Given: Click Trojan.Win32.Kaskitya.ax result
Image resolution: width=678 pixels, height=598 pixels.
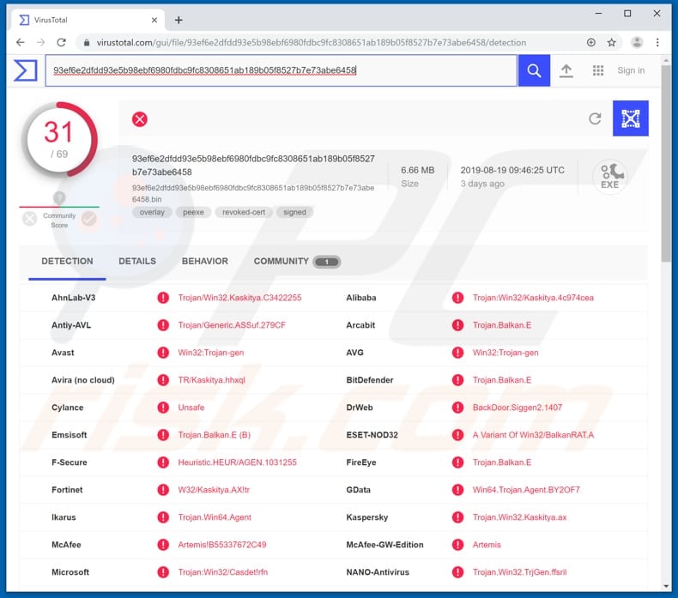Looking at the screenshot, I should coord(519,517).
